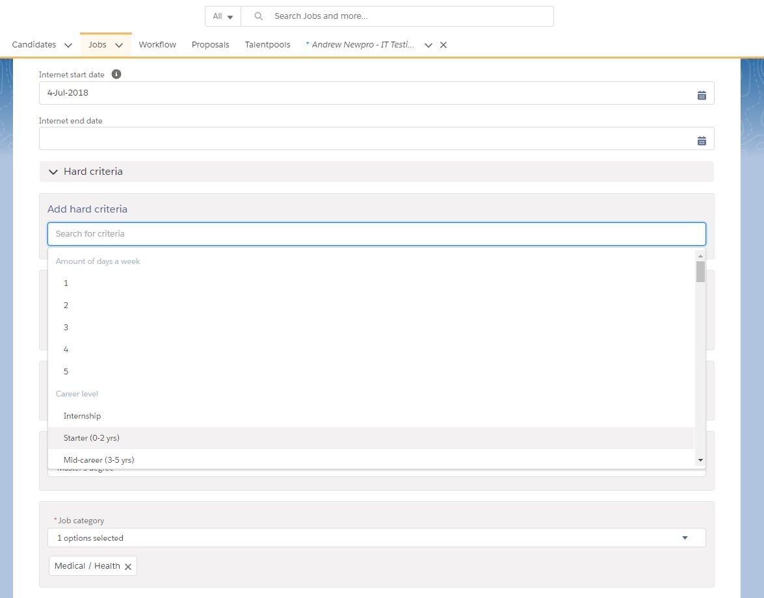Go to the Candidates tab
The height and width of the screenshot is (598, 764).
[34, 45]
